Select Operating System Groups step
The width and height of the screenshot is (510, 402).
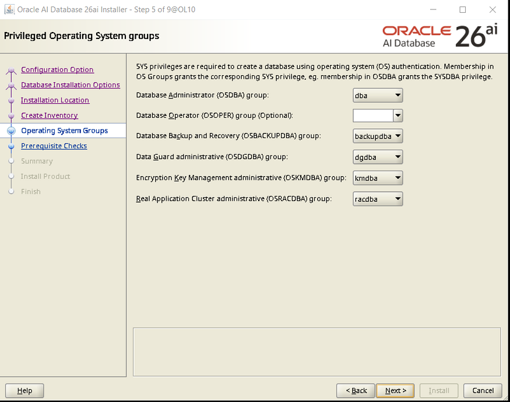tap(64, 131)
